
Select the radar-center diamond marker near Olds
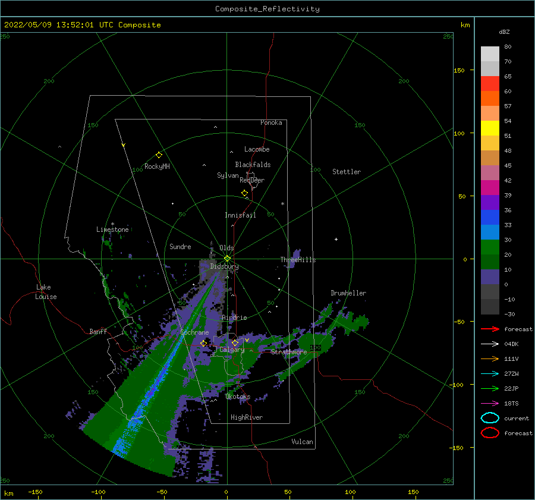point(227,259)
